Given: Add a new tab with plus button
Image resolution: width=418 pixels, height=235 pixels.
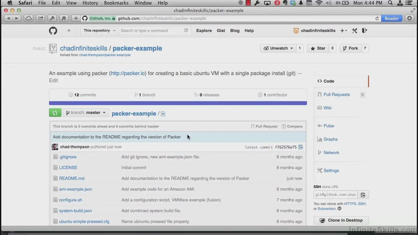Looking at the screenshot, I should pyautogui.click(x=76, y=18).
